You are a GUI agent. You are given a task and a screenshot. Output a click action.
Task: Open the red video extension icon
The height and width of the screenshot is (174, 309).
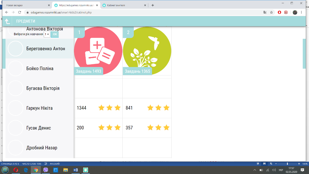click(286, 12)
